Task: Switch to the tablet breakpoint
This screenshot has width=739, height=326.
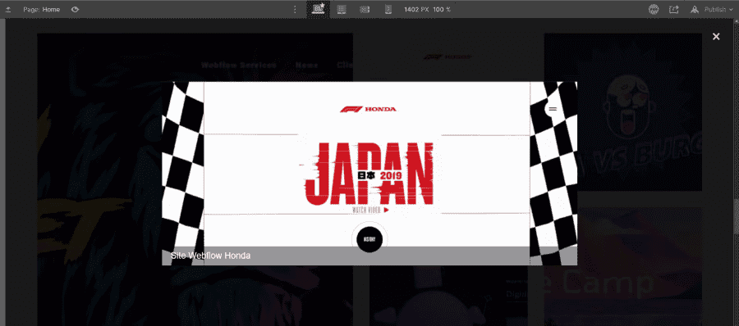Action: coord(342,9)
